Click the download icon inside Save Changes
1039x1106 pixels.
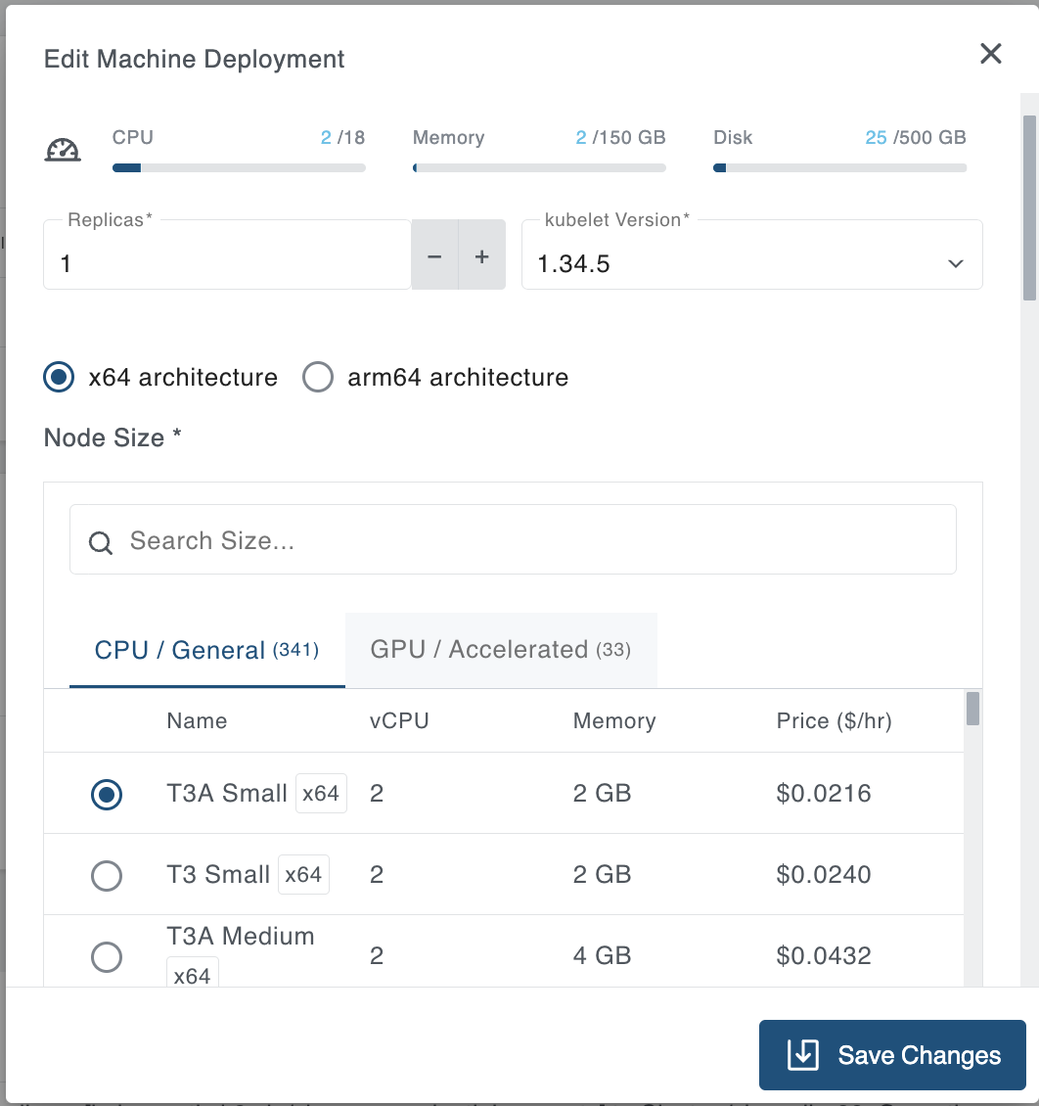[803, 1055]
